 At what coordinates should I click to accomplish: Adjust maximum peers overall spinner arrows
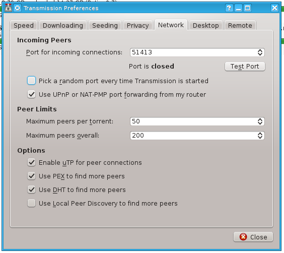260,136
